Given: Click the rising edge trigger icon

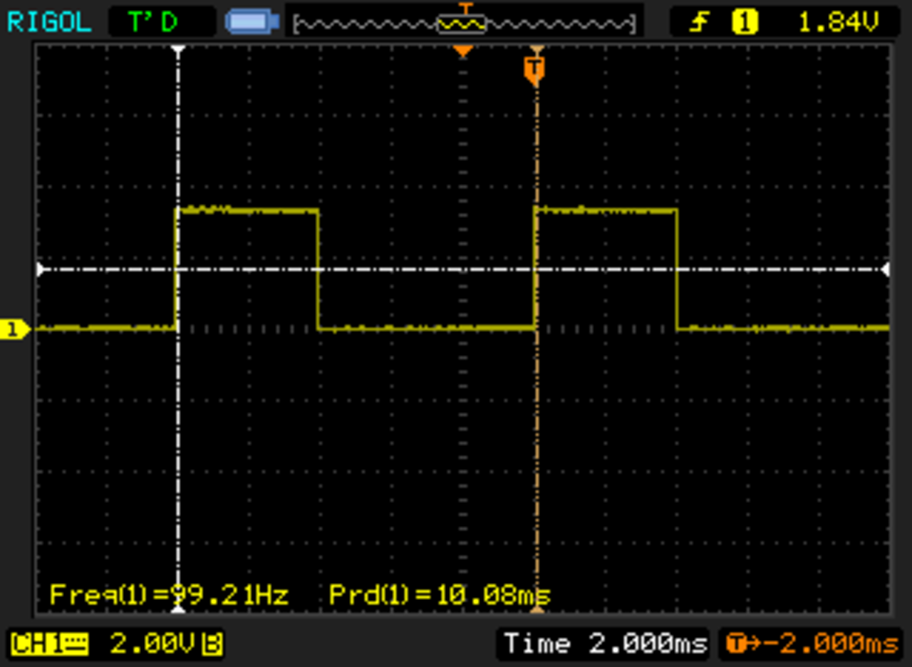Looking at the screenshot, I should coord(700,23).
